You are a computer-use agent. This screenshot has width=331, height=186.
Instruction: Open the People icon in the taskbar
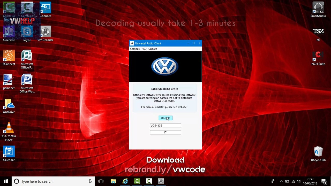[273, 181]
